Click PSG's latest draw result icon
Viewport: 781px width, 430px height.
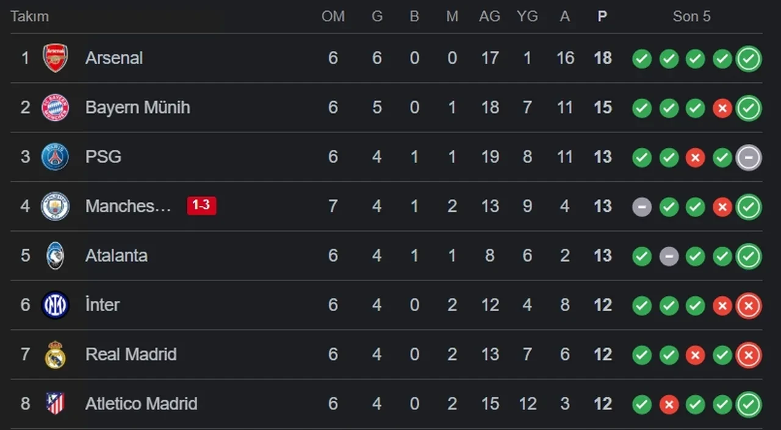pyautogui.click(x=749, y=157)
